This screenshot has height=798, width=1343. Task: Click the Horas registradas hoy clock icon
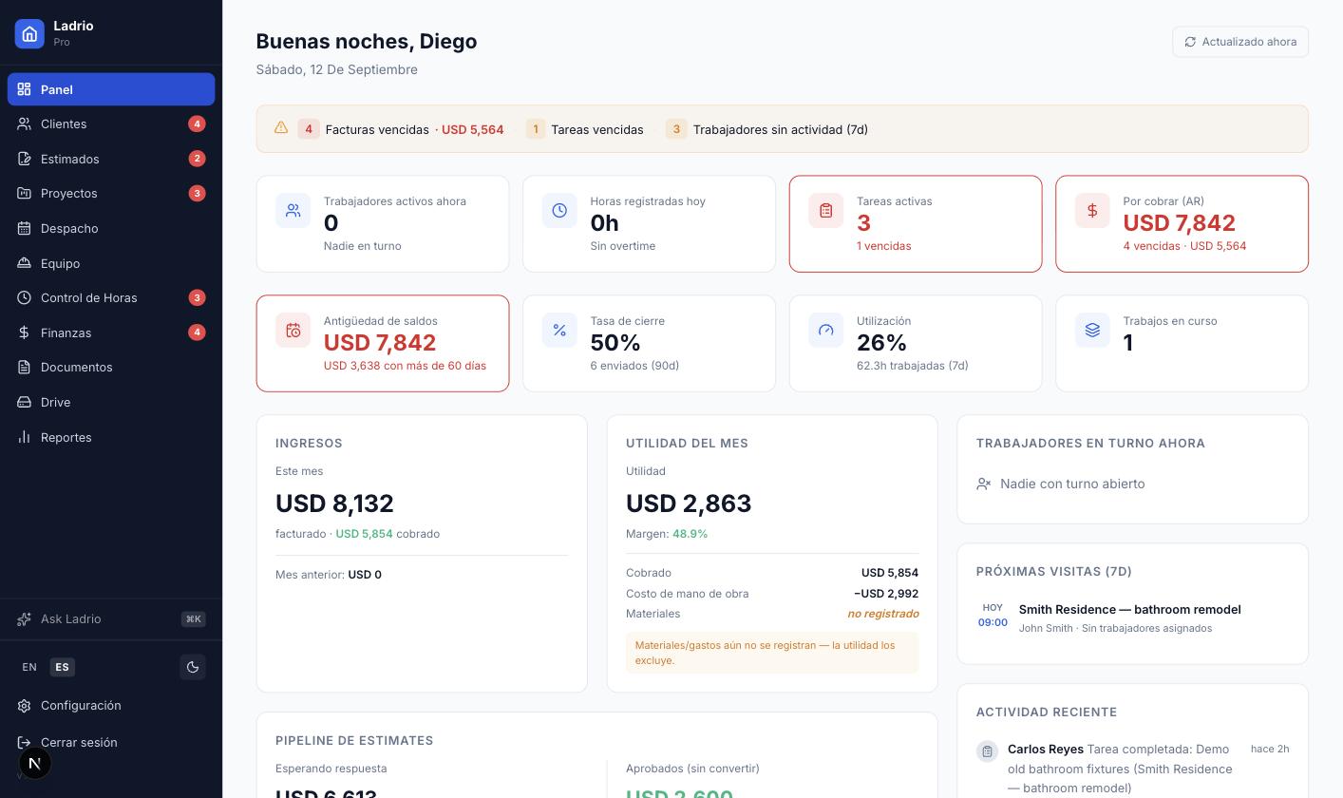(559, 211)
